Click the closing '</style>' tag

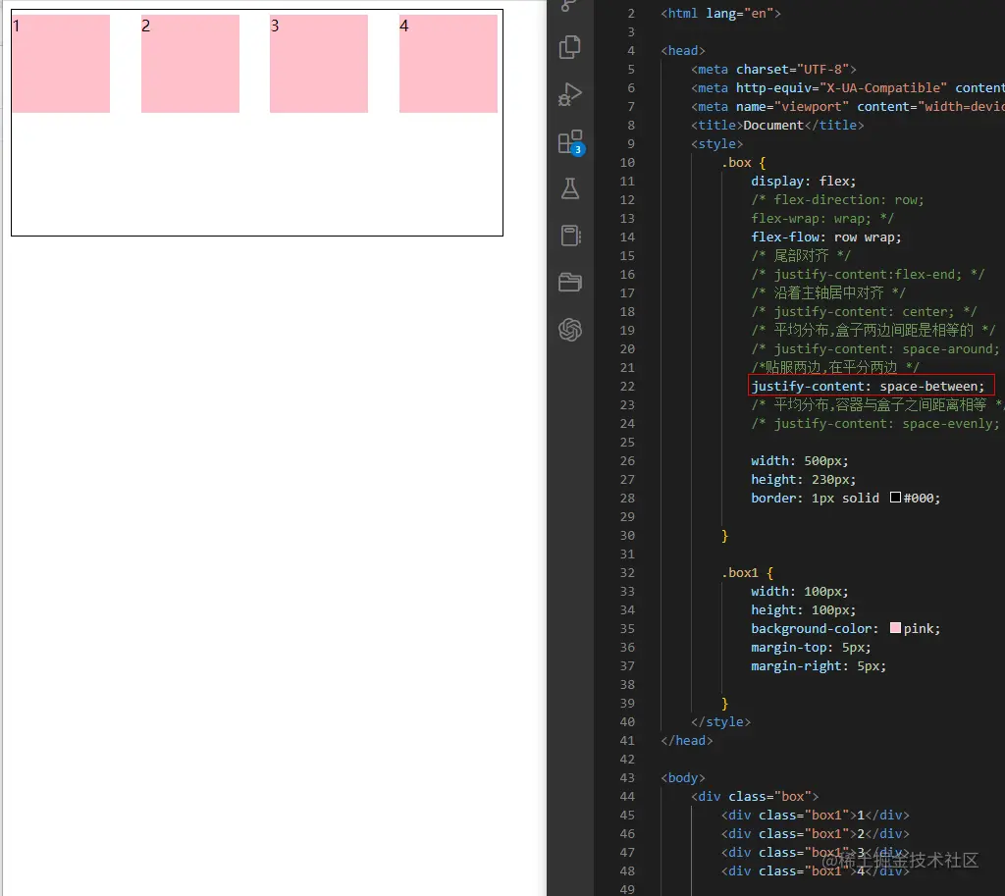pyautogui.click(x=721, y=721)
